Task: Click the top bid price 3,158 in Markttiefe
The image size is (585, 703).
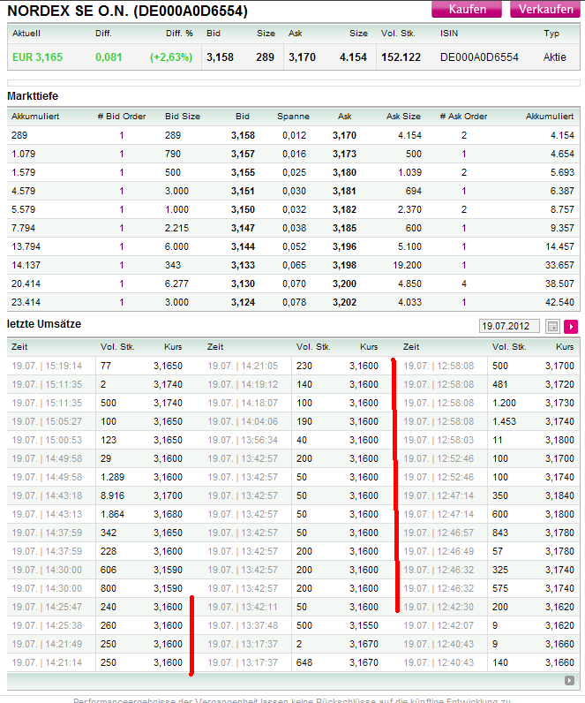Action: coord(243,135)
